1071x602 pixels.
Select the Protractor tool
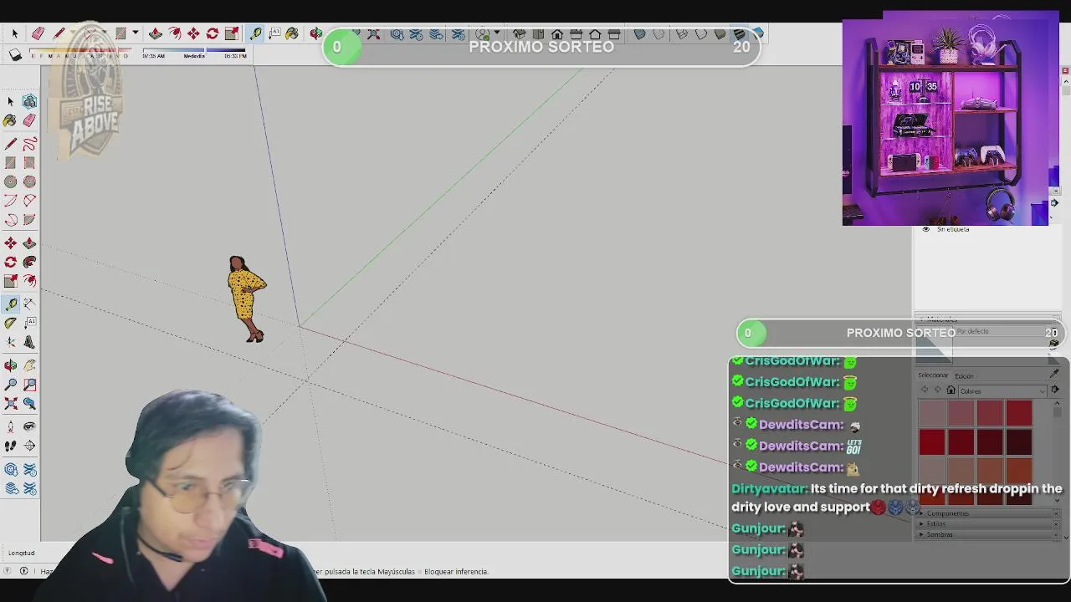[x=11, y=324]
